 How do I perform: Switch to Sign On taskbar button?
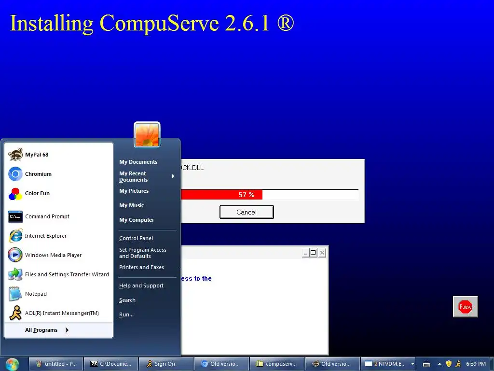click(x=166, y=364)
